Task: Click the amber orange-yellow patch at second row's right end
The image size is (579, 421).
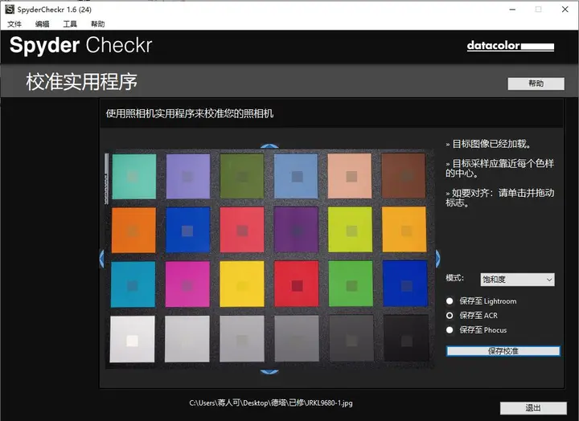Action: (x=404, y=230)
